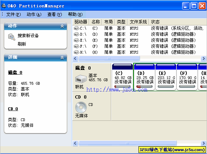Click NTFS in the C:\ row
Viewport: 207px width, 154px height.
(x=134, y=28)
